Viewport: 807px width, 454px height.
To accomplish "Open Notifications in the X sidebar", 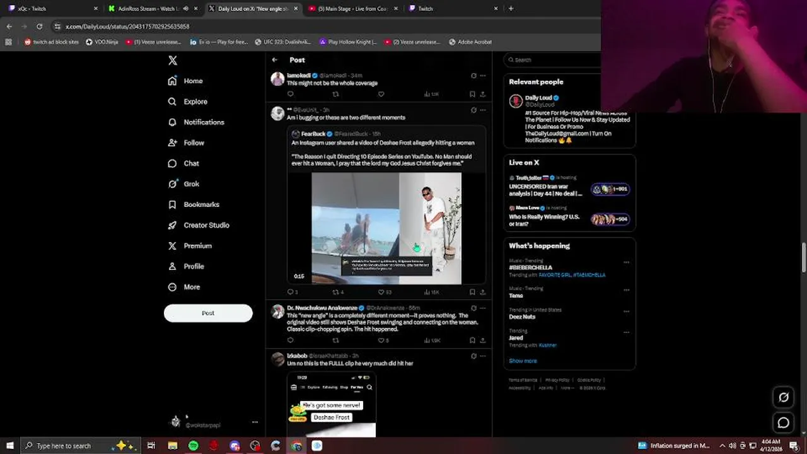I will coord(196,122).
